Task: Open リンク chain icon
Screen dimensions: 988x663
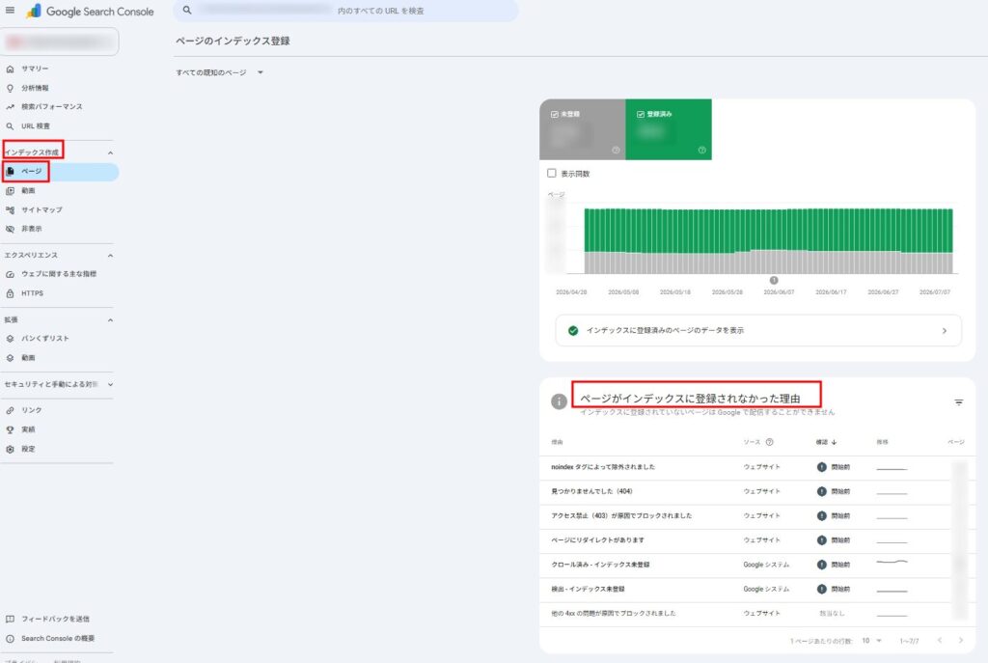Action: coord(10,410)
